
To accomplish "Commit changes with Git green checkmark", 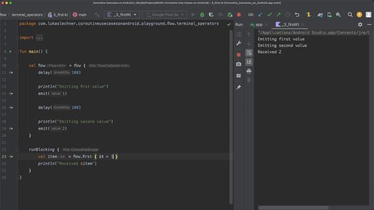I will 269,15.
